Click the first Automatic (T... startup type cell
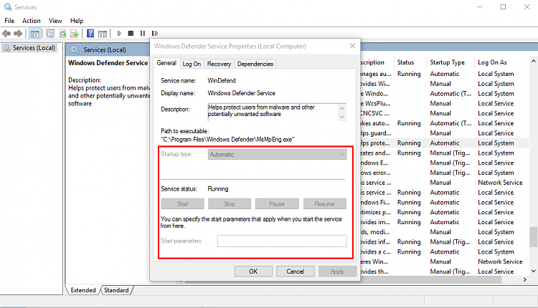 [451, 94]
